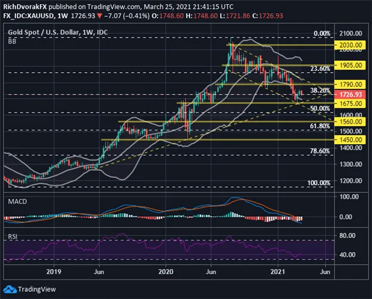The width and height of the screenshot is (372, 299).
Task: Click the 1400.00 price axis value
Action: (351, 148)
